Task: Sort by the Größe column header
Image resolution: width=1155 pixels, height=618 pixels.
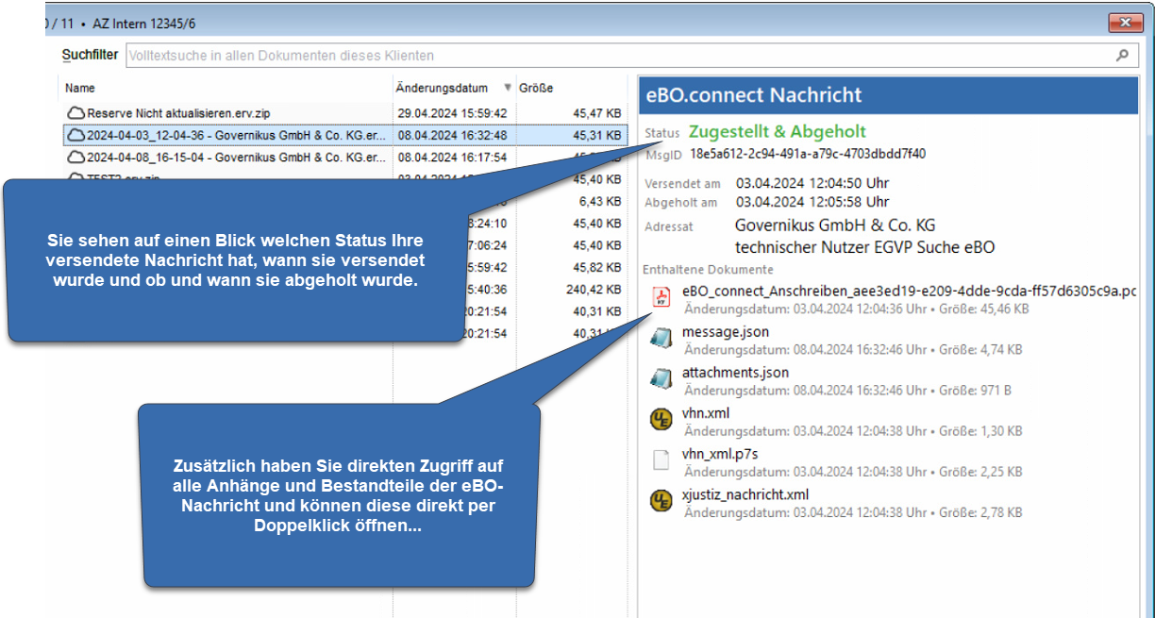Action: coord(536,88)
